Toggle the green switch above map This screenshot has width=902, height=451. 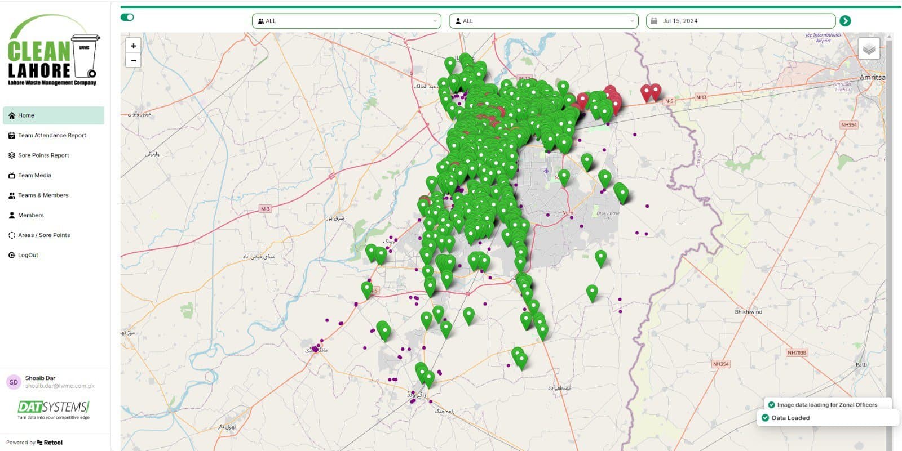pos(127,17)
